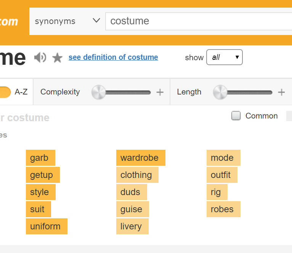This screenshot has height=253, width=292.
Task: Click the Length slider handle
Action: (x=220, y=92)
